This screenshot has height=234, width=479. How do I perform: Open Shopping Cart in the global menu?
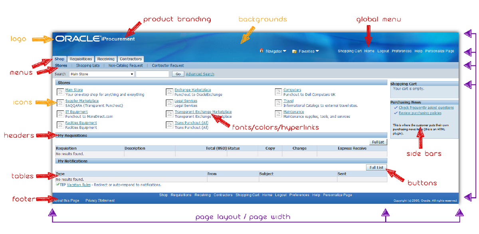[x=350, y=51]
